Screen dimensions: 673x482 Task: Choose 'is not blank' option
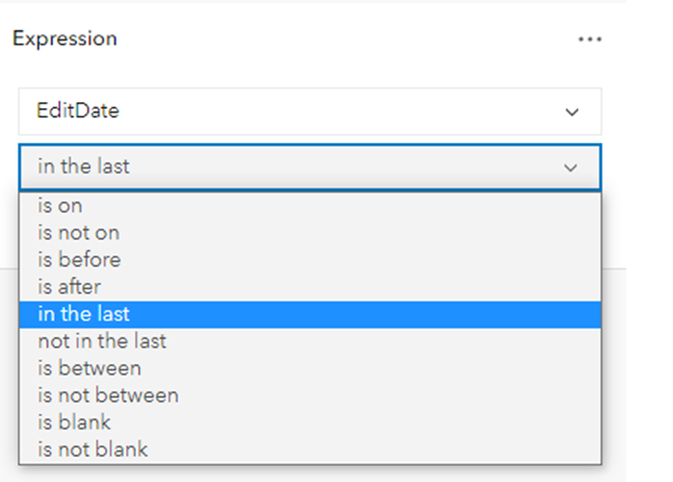(93, 449)
